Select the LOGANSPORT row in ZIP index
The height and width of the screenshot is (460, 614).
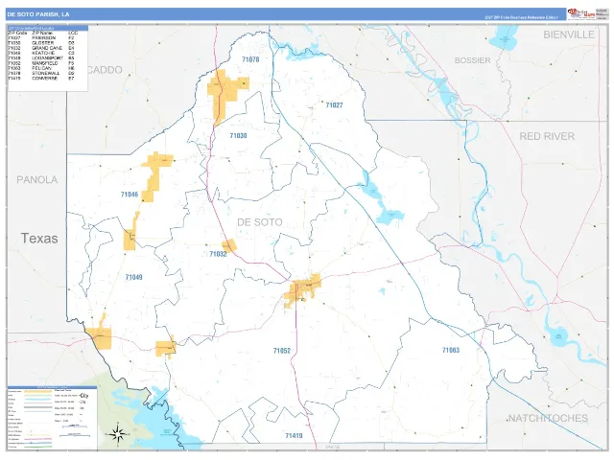43,58
